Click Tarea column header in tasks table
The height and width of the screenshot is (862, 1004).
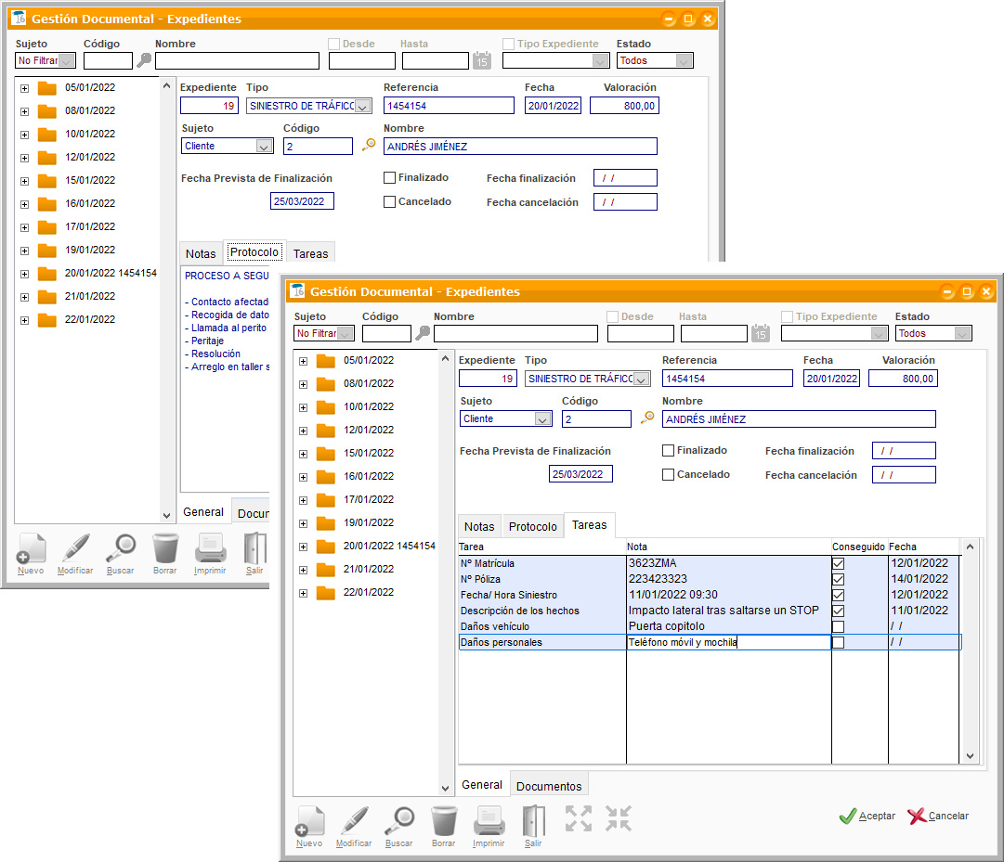coord(541,547)
